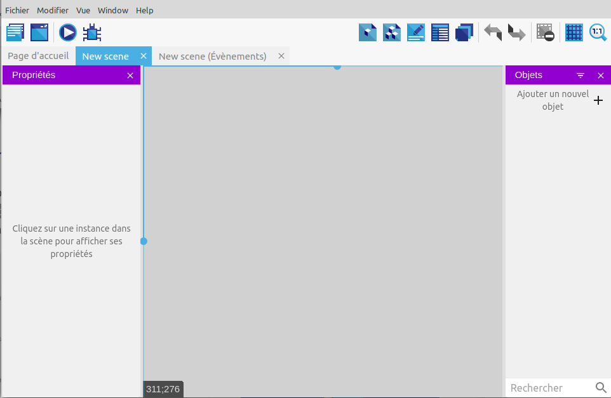This screenshot has width=611, height=398.
Task: Open the project manager icon
Action: tap(15, 32)
